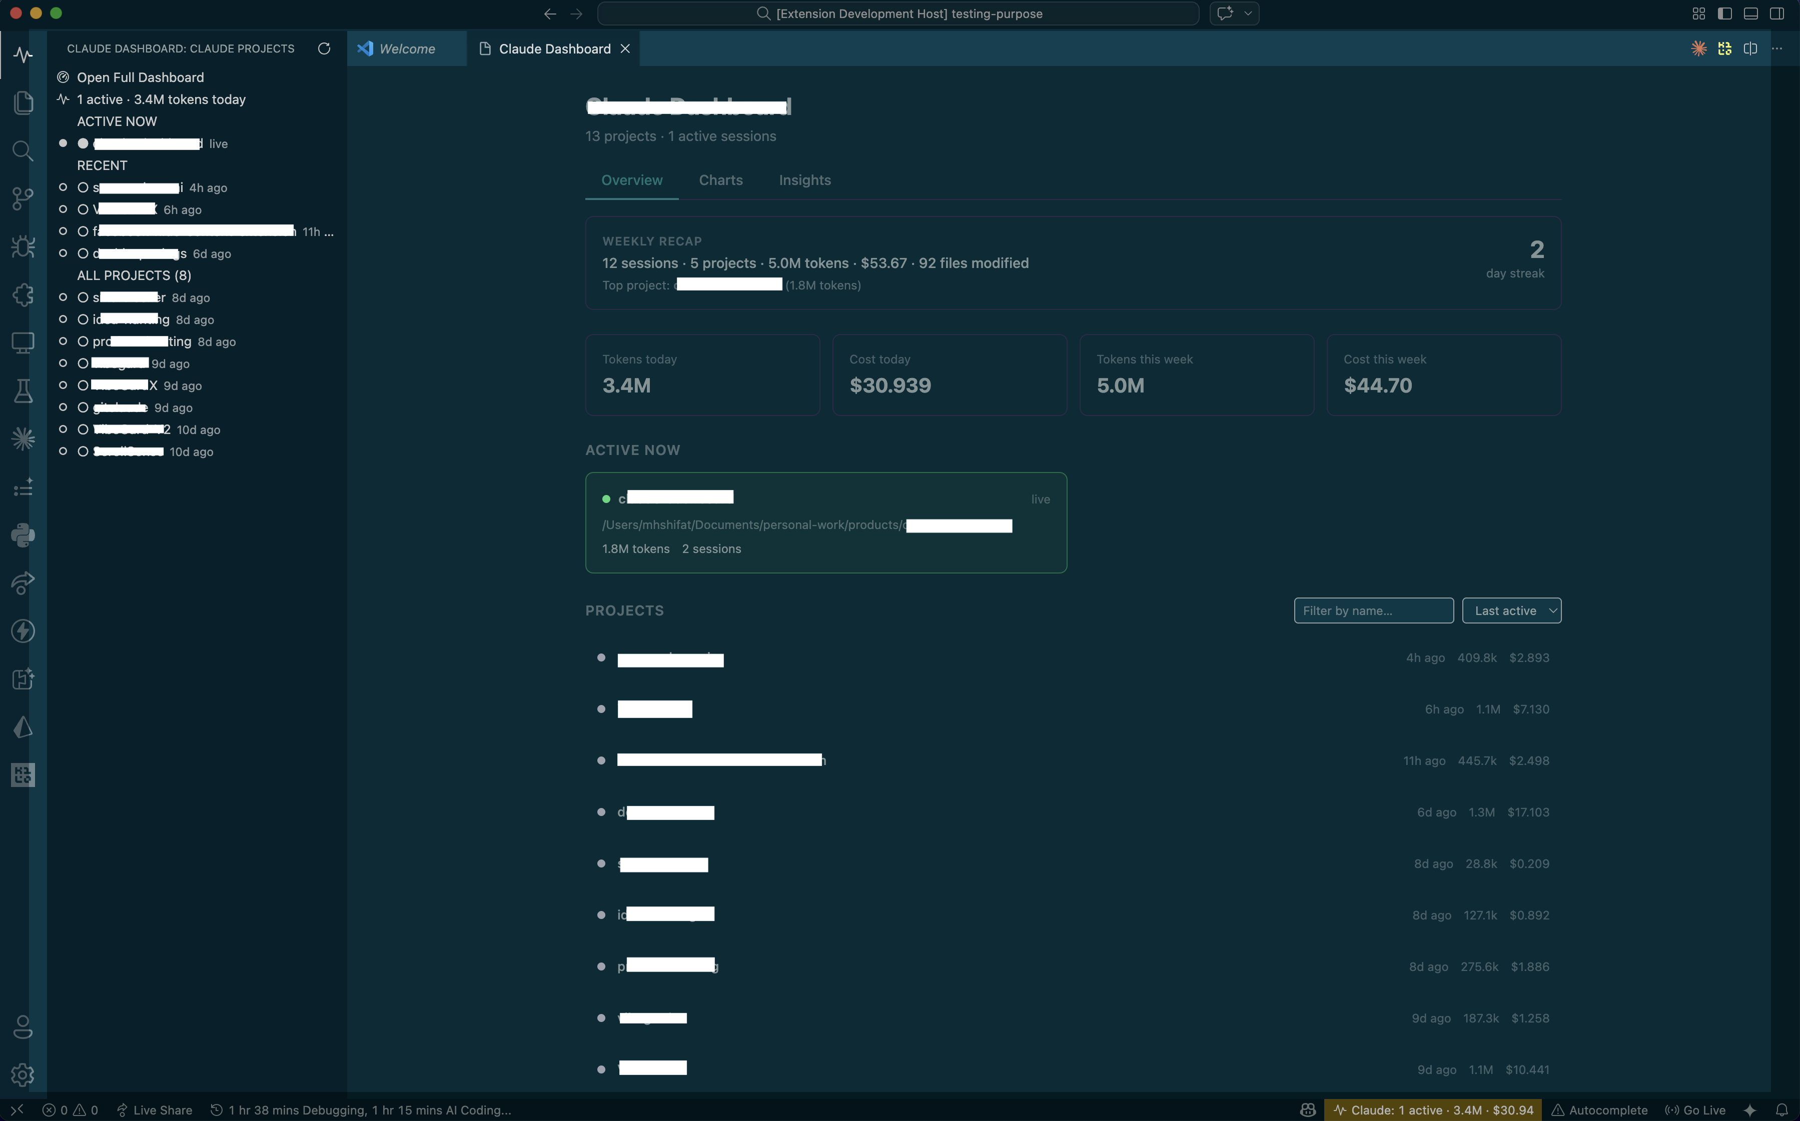Image resolution: width=1800 pixels, height=1121 pixels.
Task: Click Open Full Dashboard in the sidebar
Action: (x=140, y=76)
